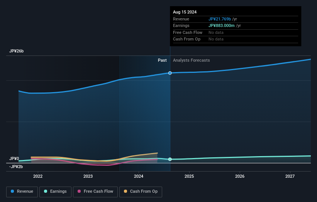Click the 2027 x-axis label

pos(290,176)
